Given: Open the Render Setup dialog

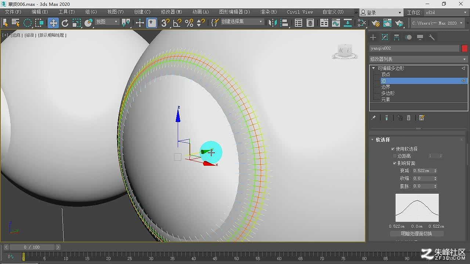Looking at the screenshot, I should click(376, 23).
